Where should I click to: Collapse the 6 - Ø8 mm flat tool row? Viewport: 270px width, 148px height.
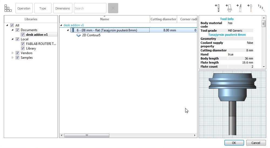[68, 30]
